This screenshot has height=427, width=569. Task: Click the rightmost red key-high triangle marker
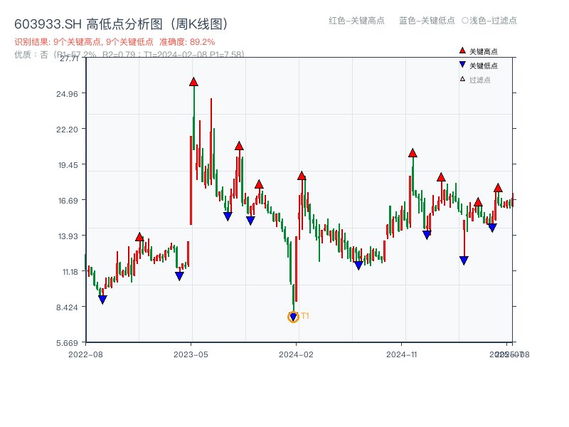(x=498, y=189)
